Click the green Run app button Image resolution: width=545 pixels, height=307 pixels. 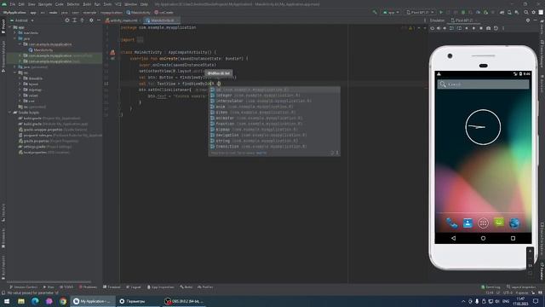pyautogui.click(x=441, y=12)
